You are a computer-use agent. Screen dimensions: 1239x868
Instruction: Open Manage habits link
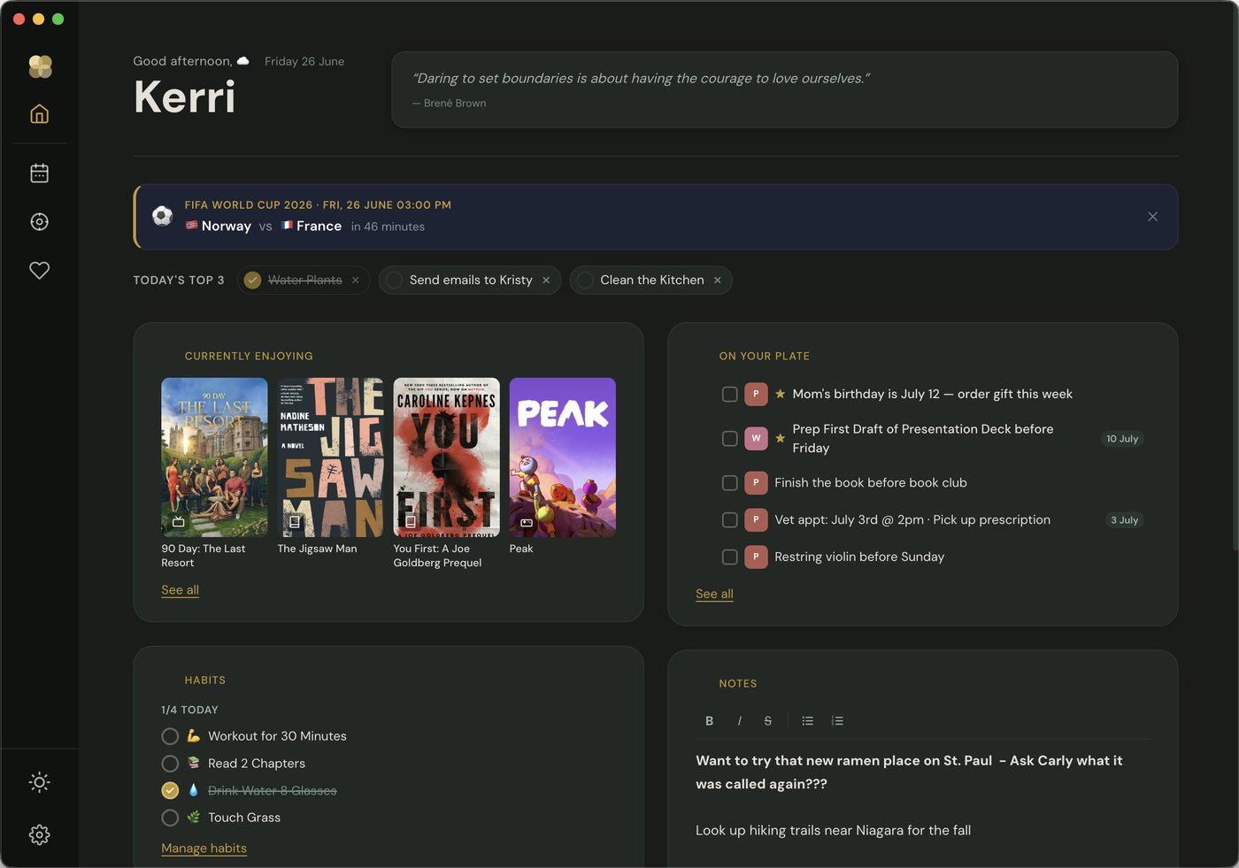204,849
